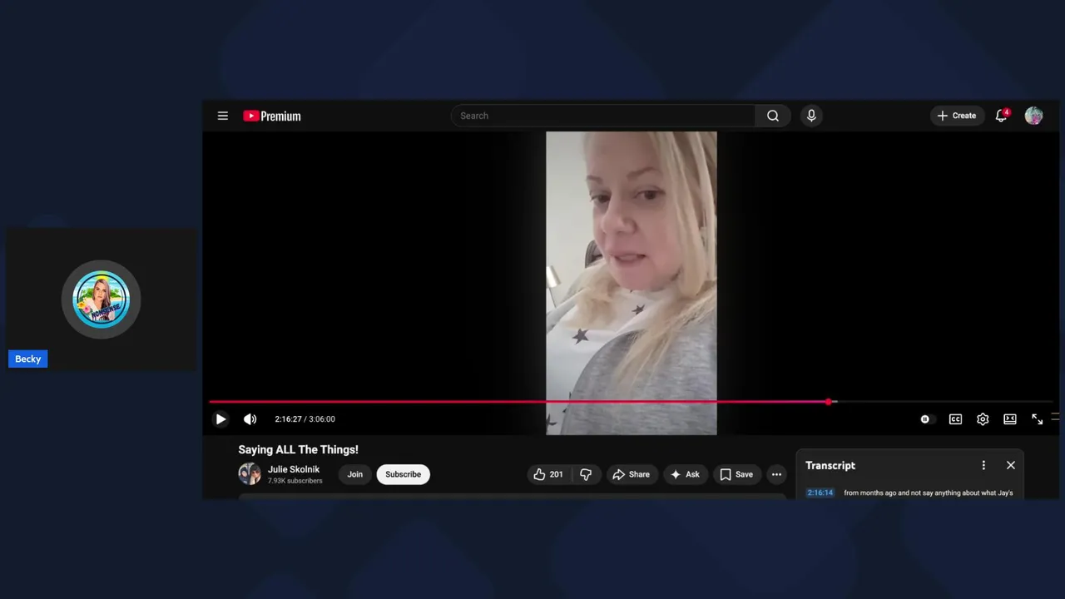1065x599 pixels.
Task: Click the Join button
Action: click(355, 474)
